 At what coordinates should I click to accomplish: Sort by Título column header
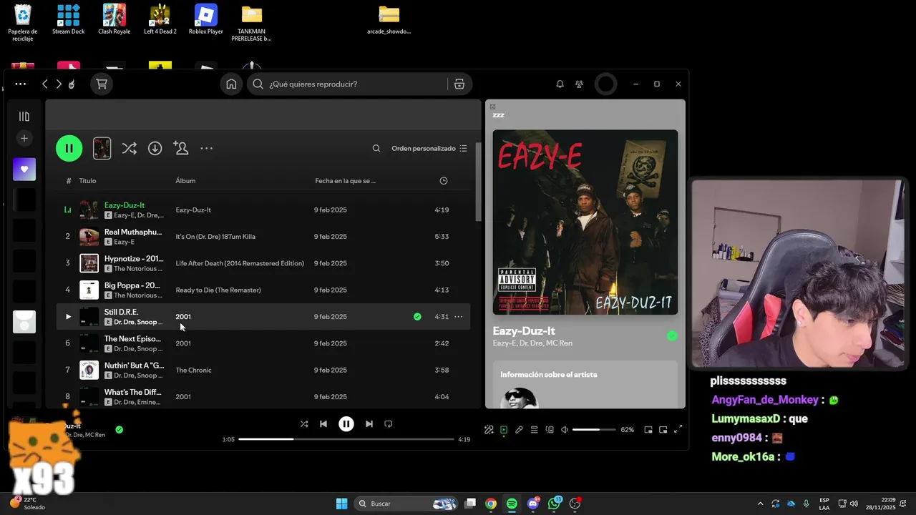[87, 181]
